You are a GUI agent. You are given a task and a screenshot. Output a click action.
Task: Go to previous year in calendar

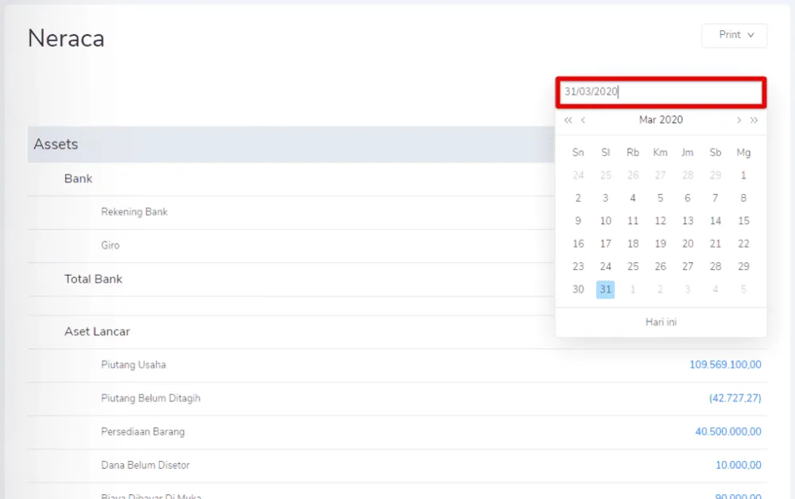(568, 120)
